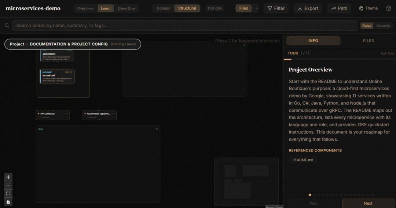Open the README.md referenced component chip
Screen dimensions: 396x208
tap(302, 160)
